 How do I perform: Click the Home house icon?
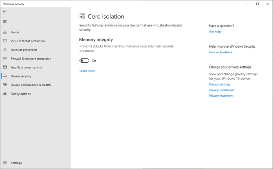pos(5,32)
